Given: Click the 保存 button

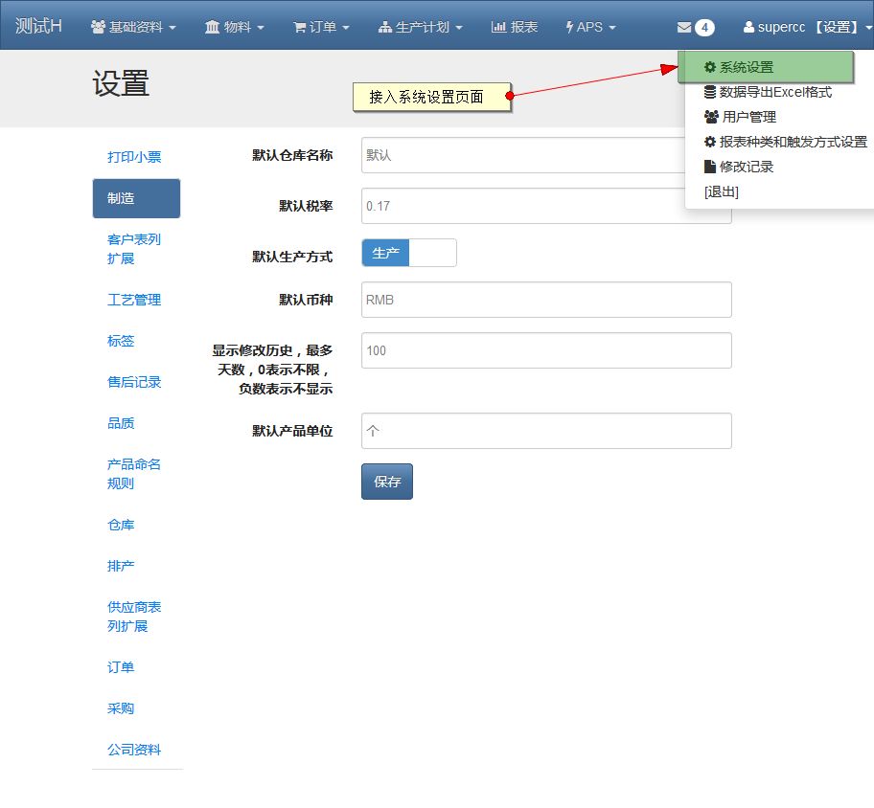Looking at the screenshot, I should [387, 482].
